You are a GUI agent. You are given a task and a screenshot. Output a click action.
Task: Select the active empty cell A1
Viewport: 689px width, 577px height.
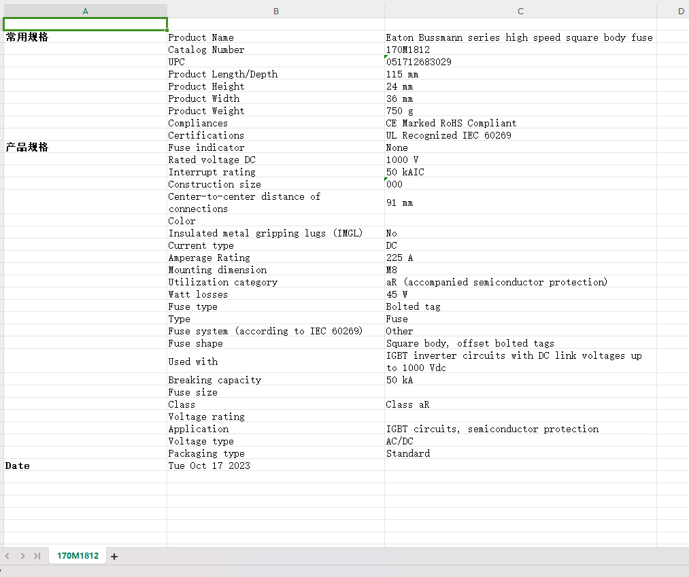[85, 24]
